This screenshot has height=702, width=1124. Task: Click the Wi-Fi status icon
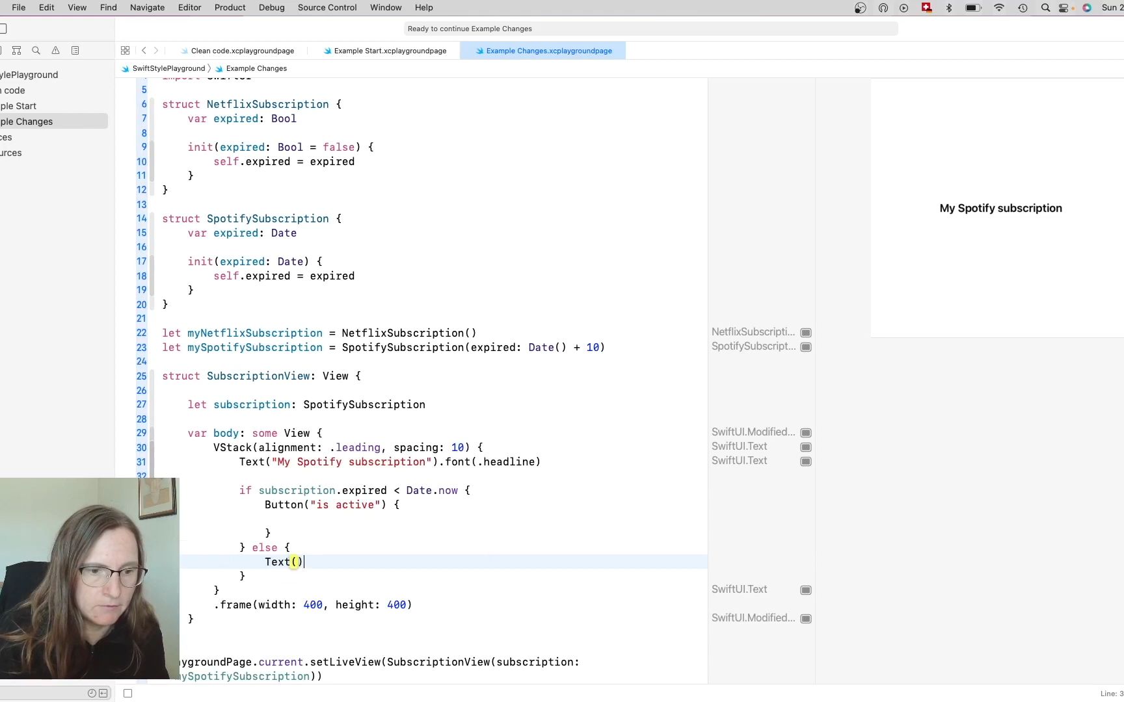[x=999, y=8]
